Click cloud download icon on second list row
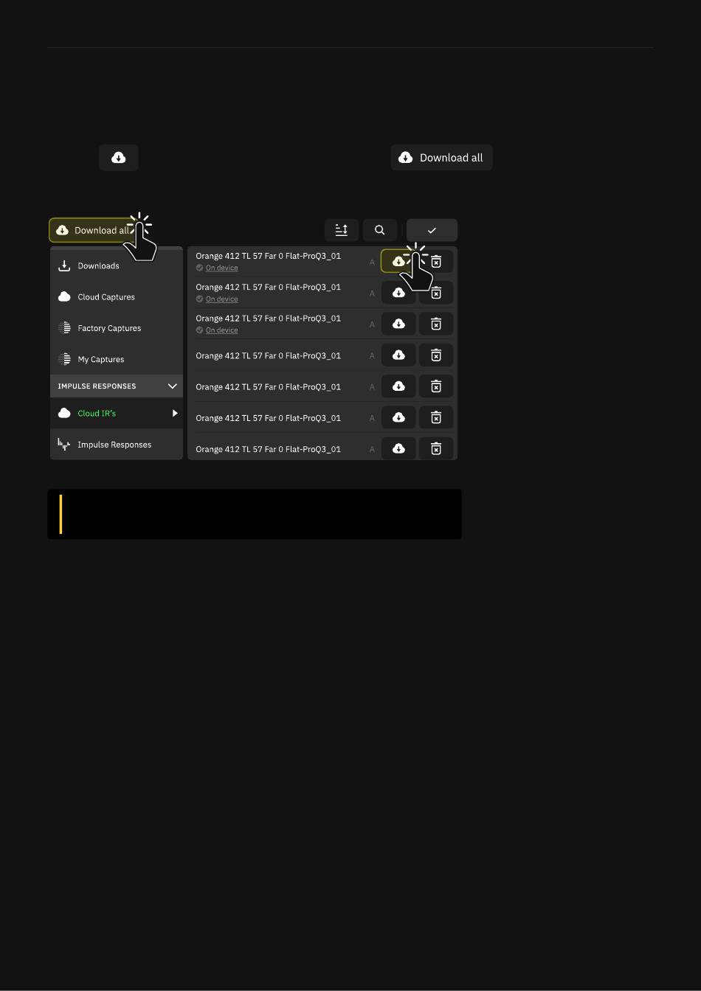This screenshot has height=991, width=701. coord(398,293)
